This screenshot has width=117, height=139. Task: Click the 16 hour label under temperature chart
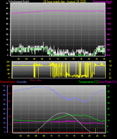click(x=74, y=136)
